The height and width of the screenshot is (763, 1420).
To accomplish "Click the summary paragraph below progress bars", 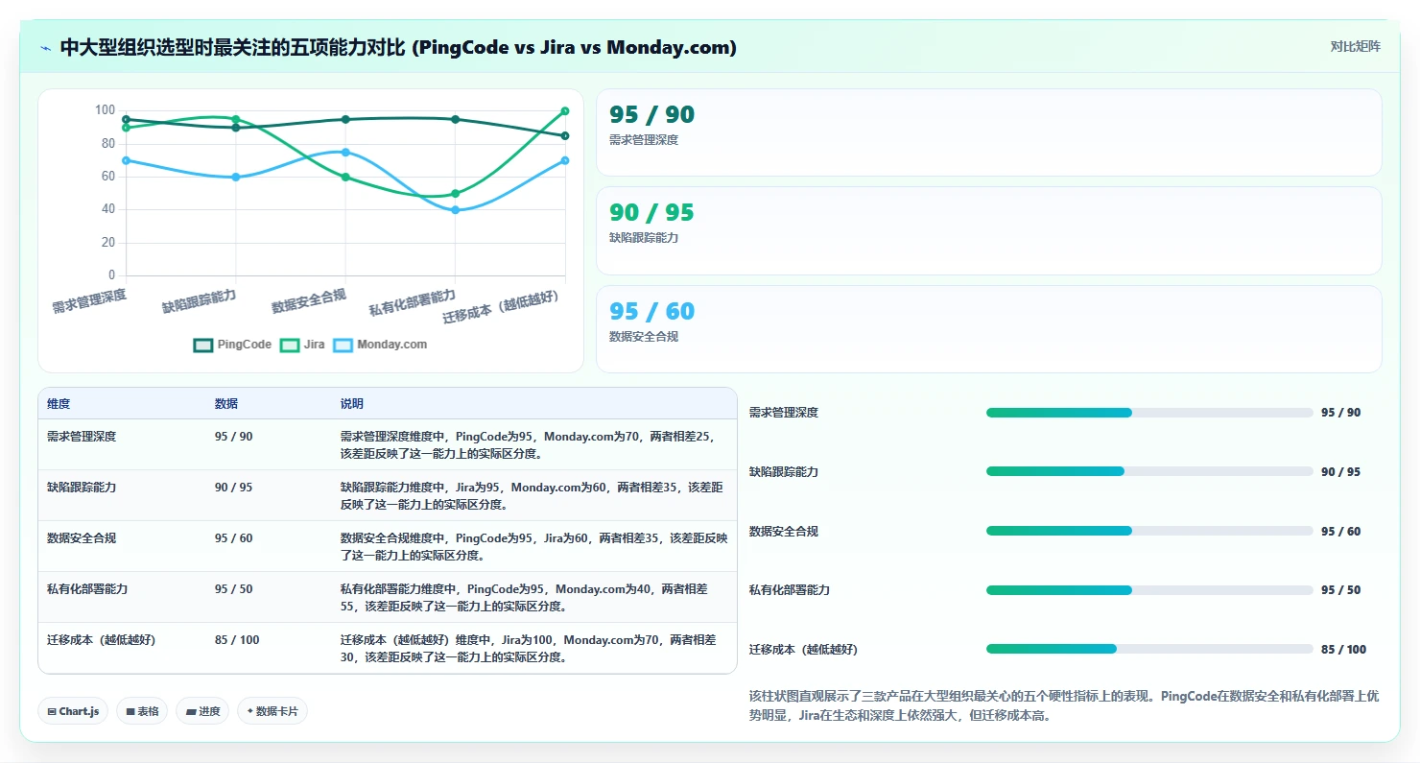I will (1063, 705).
